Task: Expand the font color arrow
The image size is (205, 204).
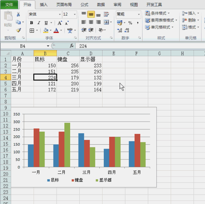Action: 61,30
